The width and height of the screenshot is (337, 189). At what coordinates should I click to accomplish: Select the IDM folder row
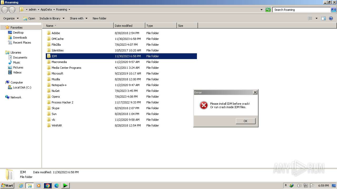tap(121, 56)
